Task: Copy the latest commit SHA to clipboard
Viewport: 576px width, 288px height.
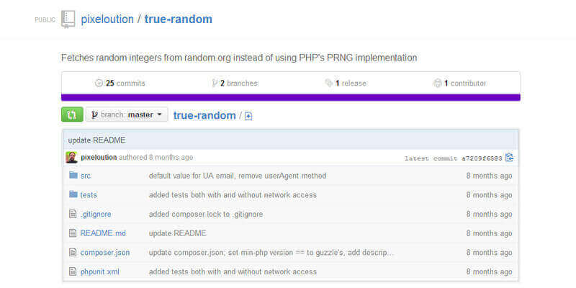Action: [510, 158]
